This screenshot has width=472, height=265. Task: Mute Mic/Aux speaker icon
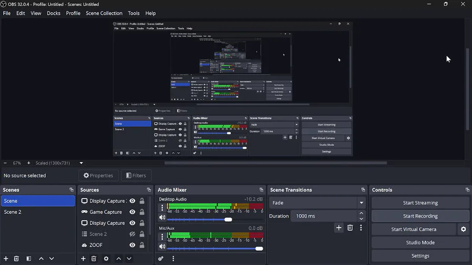pyautogui.click(x=162, y=246)
